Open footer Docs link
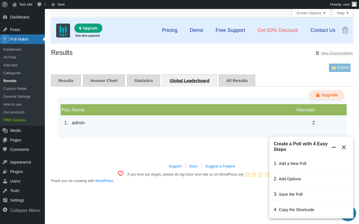 click(193, 166)
